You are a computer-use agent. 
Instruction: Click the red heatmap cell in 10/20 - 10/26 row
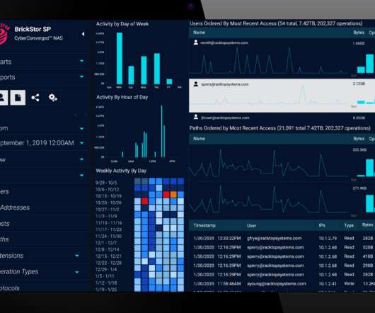coord(144,201)
